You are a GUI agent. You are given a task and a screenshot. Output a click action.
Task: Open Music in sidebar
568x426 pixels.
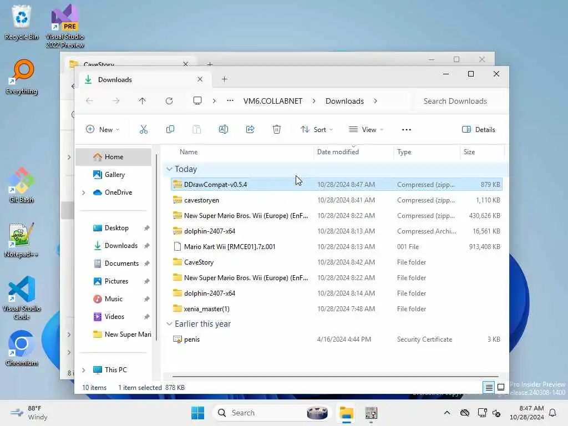tap(113, 299)
